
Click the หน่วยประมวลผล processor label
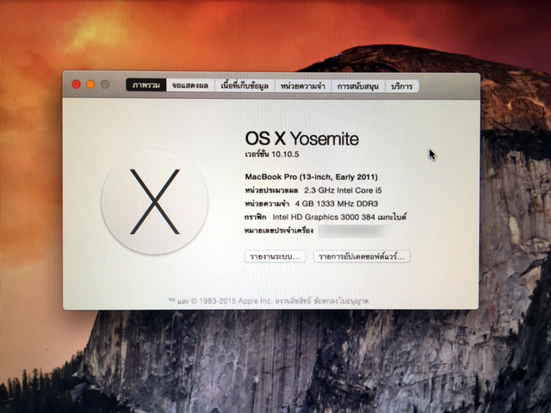(271, 190)
